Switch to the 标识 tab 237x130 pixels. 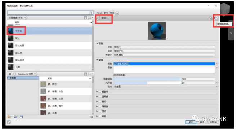[x=99, y=13]
